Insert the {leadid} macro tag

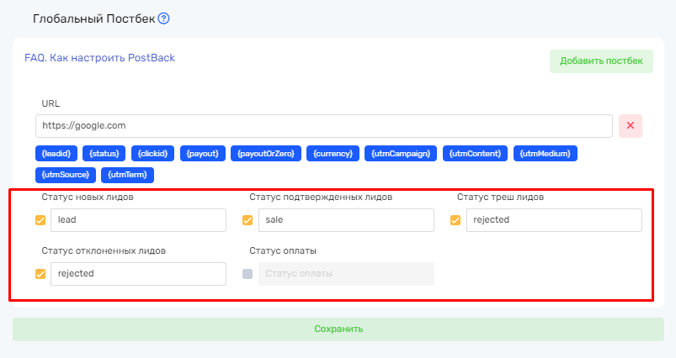pos(59,154)
